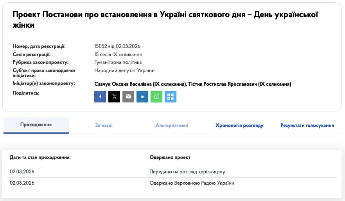This screenshot has width=345, height=201.
Task: Open the Альтернативні tab
Action: [172, 125]
